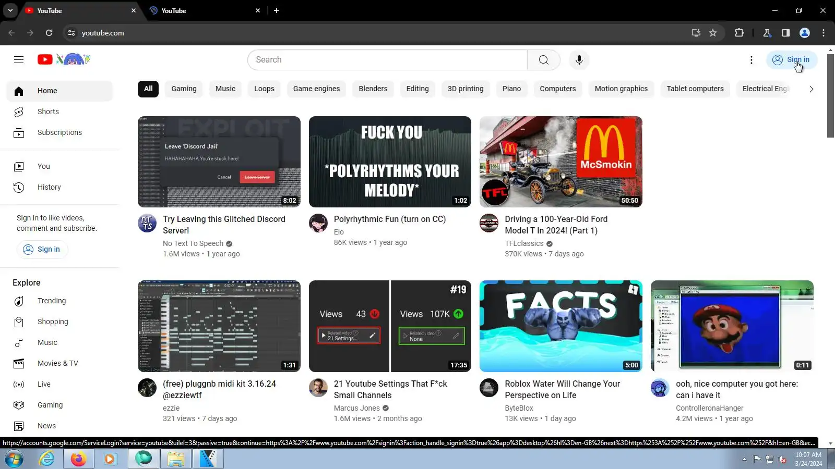Select the Blenders filter chip
The height and width of the screenshot is (469, 835).
point(373,89)
